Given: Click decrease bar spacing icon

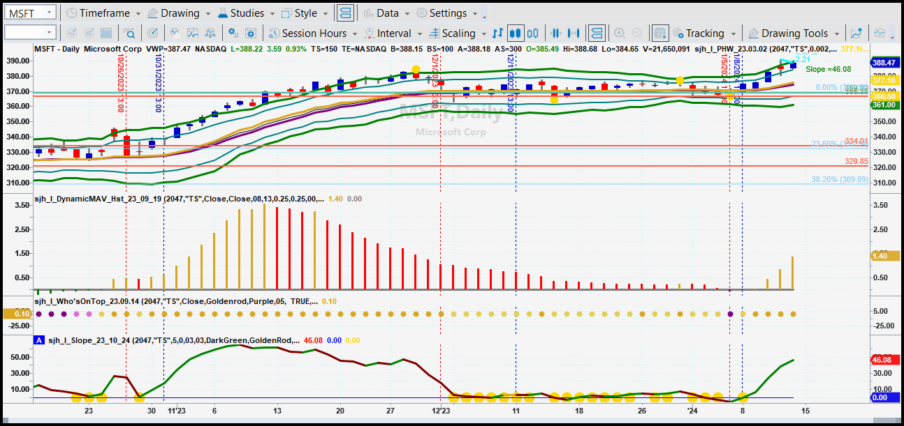Looking at the screenshot, I should tap(557, 33).
